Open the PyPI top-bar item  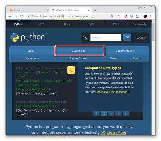coord(91,24)
